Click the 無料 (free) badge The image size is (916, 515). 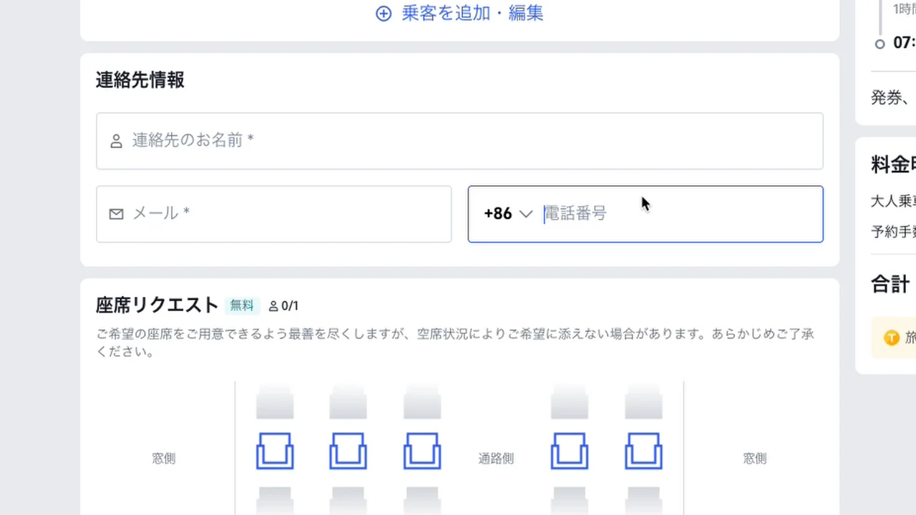click(242, 305)
